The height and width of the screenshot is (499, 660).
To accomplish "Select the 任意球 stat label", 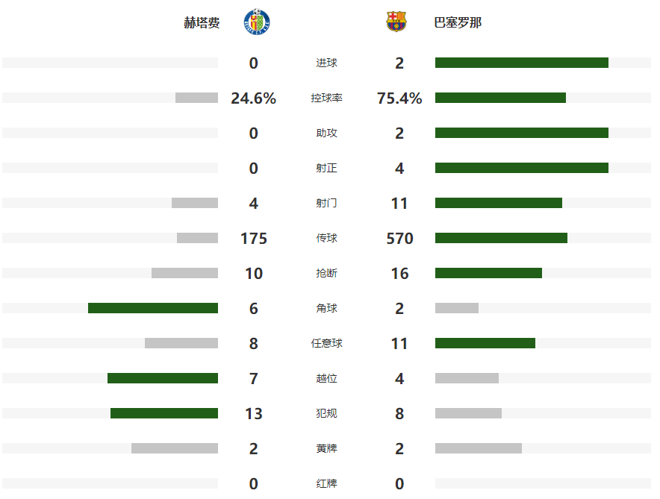I will pyautogui.click(x=326, y=343).
